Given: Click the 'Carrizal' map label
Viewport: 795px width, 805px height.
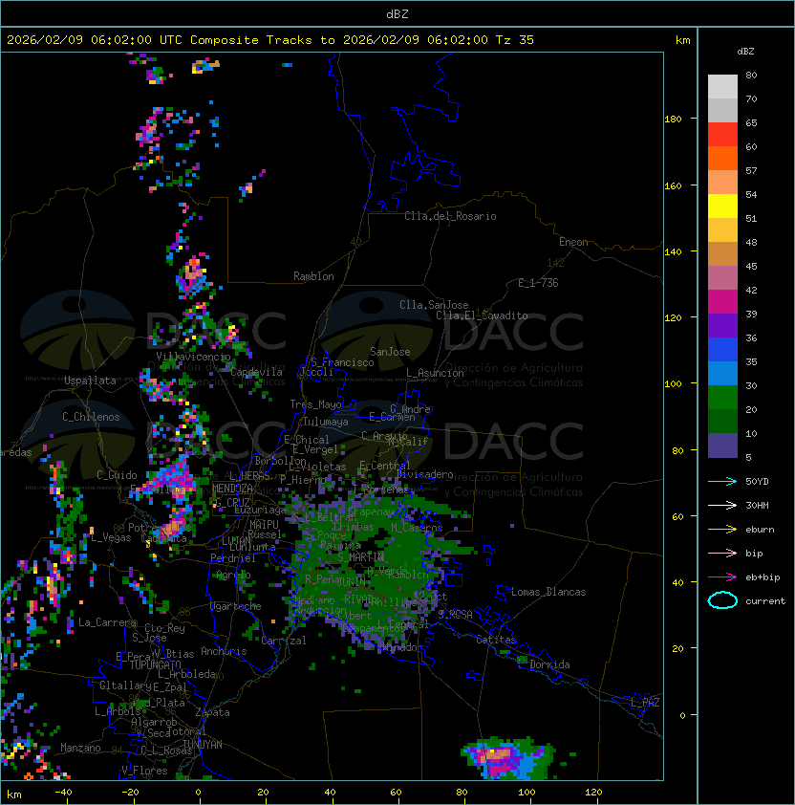Looking at the screenshot, I should tap(284, 641).
